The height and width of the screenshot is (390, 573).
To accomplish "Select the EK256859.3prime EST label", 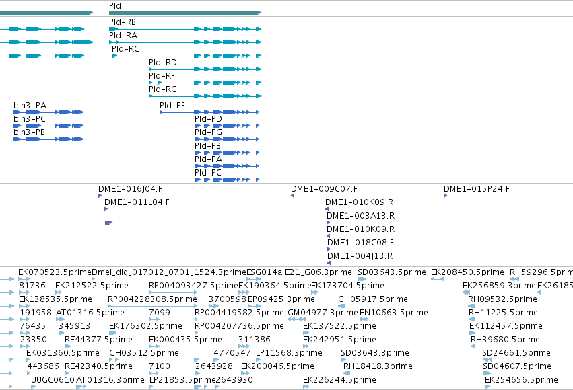I will point(499,286).
